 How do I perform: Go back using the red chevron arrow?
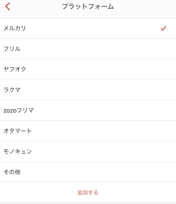tap(8, 6)
